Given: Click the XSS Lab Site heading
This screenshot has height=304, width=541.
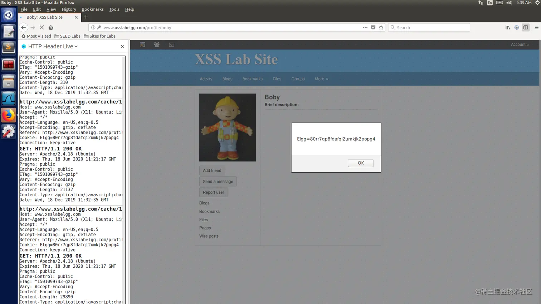Looking at the screenshot, I should coord(236,59).
